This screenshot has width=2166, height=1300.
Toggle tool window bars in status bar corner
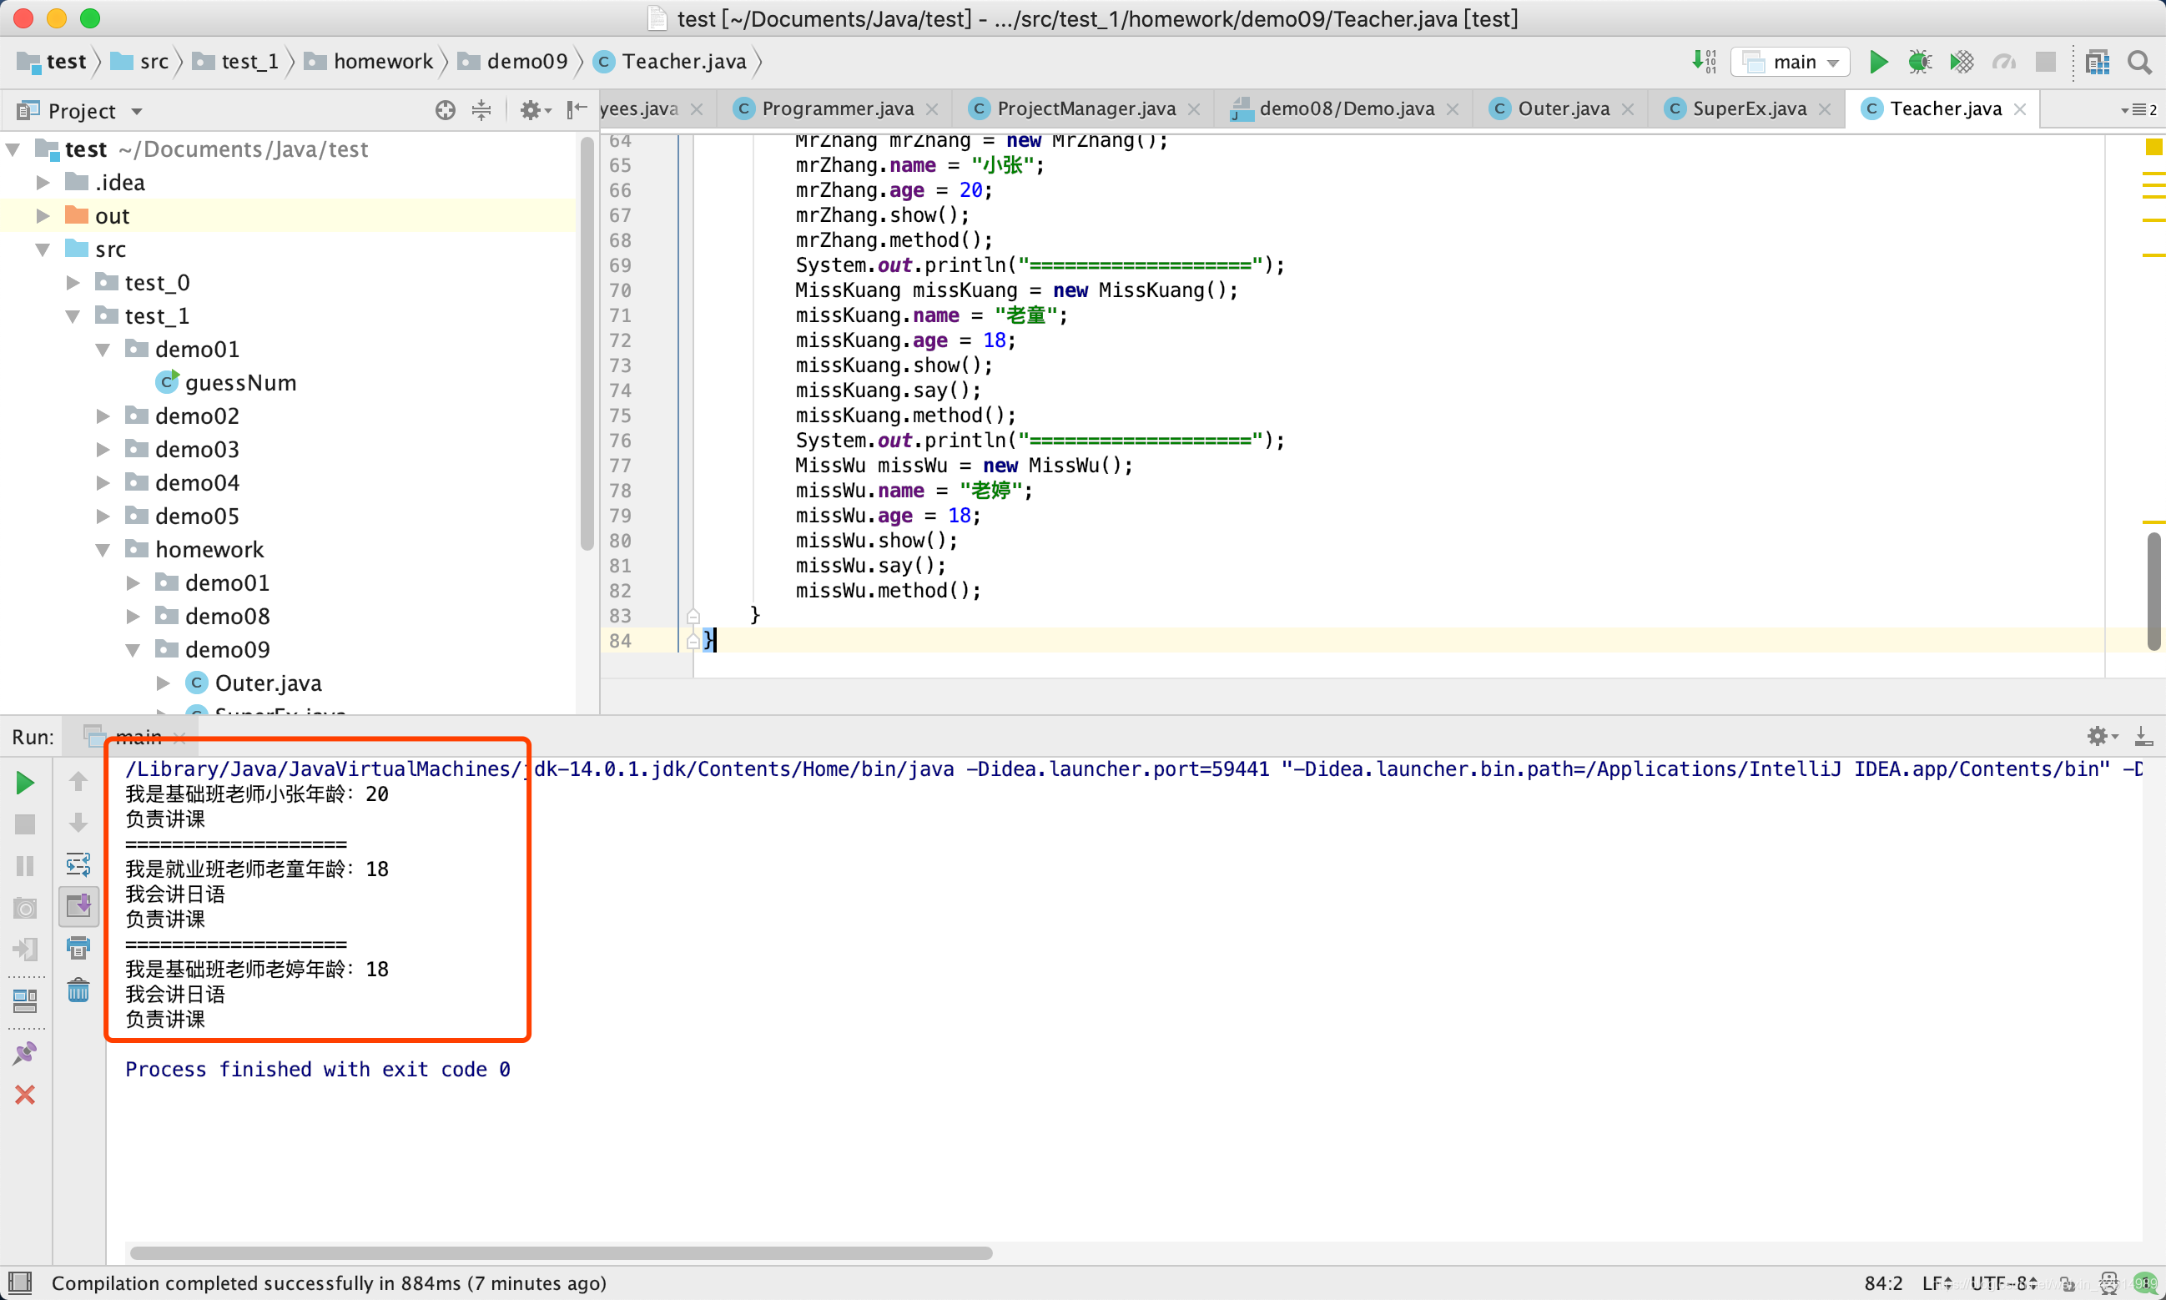point(19,1282)
